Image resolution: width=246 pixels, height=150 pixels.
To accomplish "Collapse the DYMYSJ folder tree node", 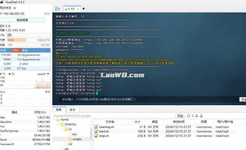I will coord(58,124).
